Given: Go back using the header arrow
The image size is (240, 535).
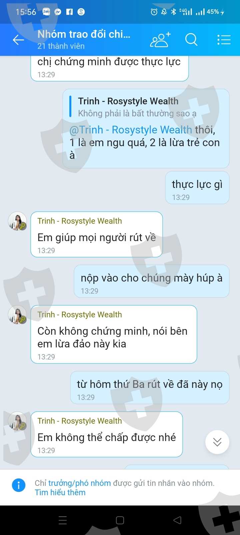Looking at the screenshot, I should 18,40.
